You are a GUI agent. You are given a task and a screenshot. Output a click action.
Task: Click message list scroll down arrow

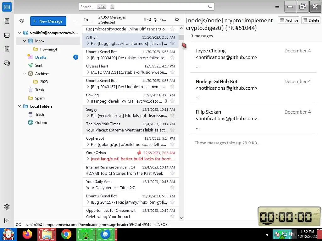tap(181, 218)
